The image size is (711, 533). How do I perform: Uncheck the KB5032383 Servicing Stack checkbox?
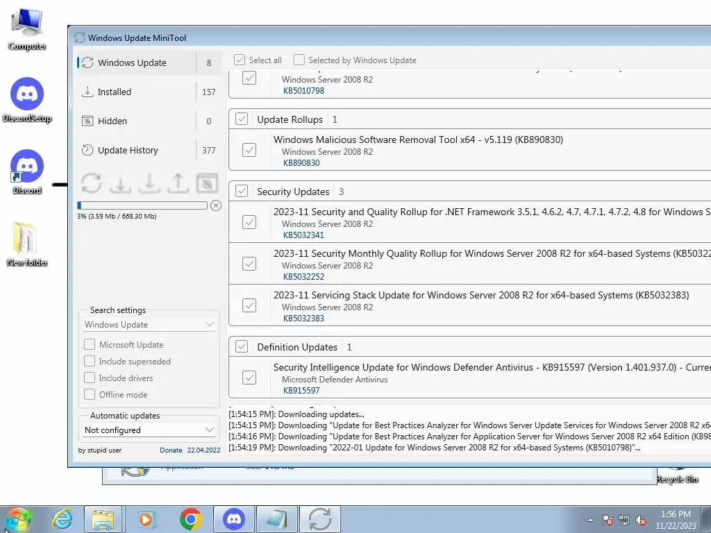click(x=249, y=305)
